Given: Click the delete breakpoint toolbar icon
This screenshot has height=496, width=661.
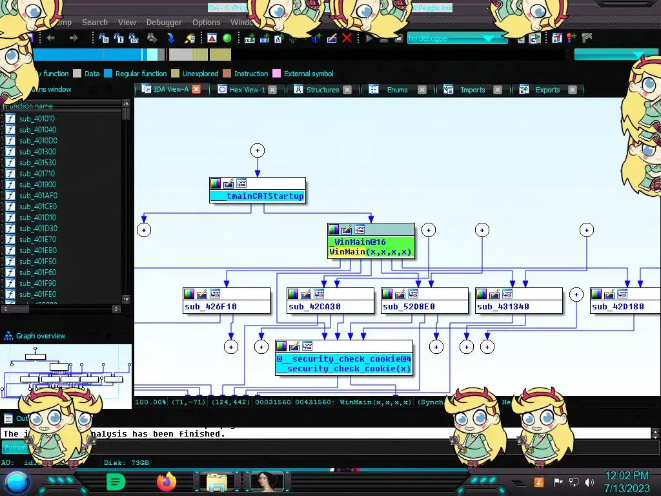Looking at the screenshot, I should [x=587, y=38].
